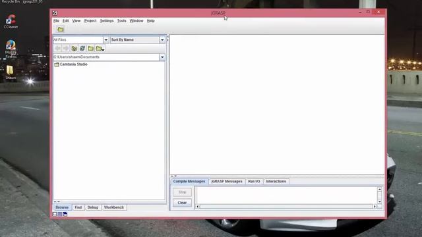Screen dimensions: 422x237
Task: Click the Stop button
Action: [x=182, y=192]
